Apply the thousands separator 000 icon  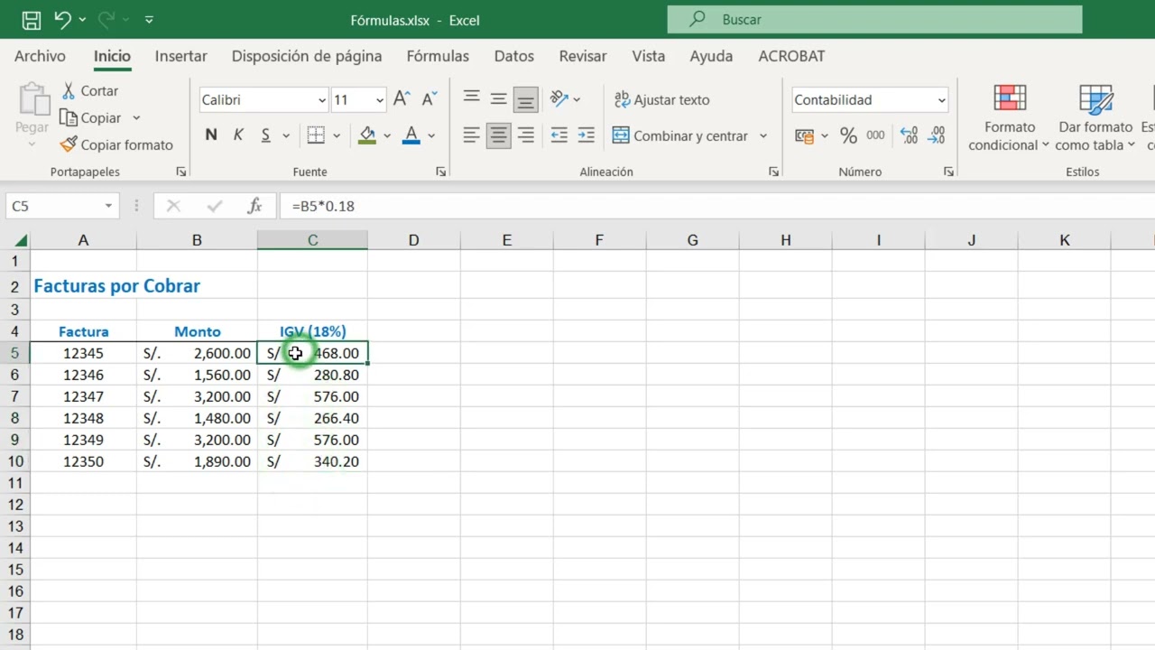coord(875,135)
